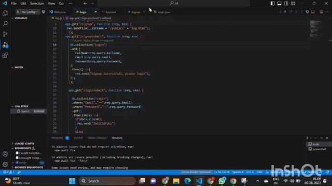Viewport: 332px width, 186px height.
Task: Open the Explorer view in activity bar
Action: pos(5,13)
